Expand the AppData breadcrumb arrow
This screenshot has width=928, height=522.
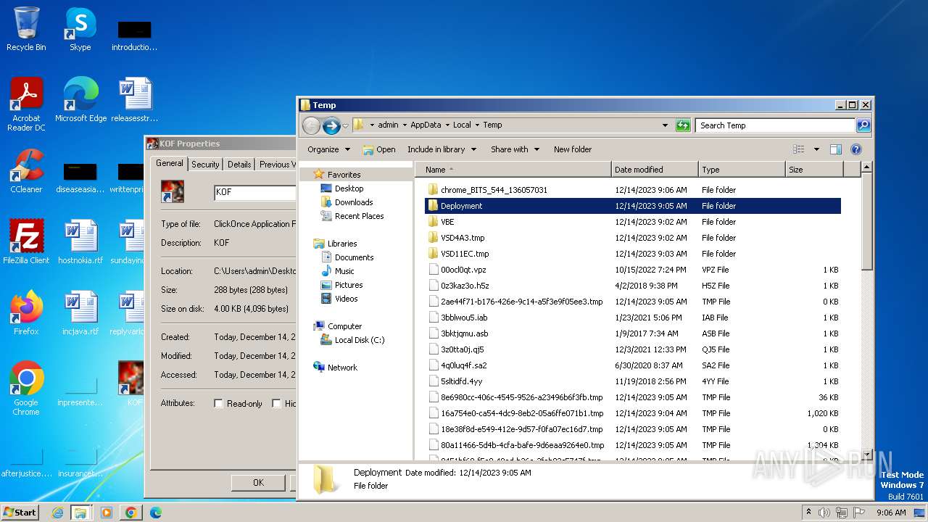[x=447, y=125]
